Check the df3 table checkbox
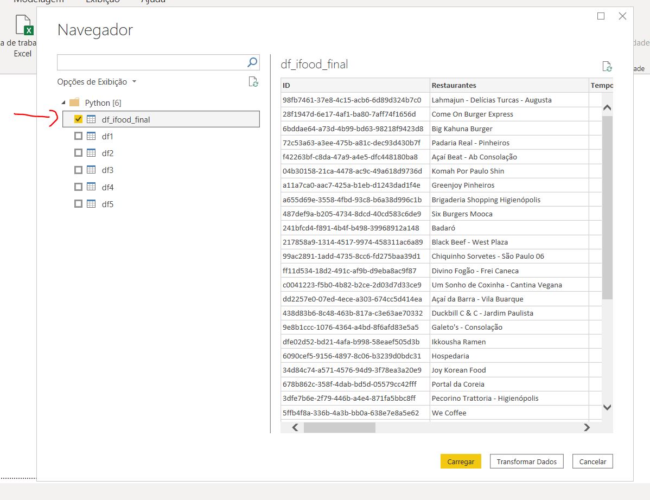The width and height of the screenshot is (650, 500). tap(78, 170)
